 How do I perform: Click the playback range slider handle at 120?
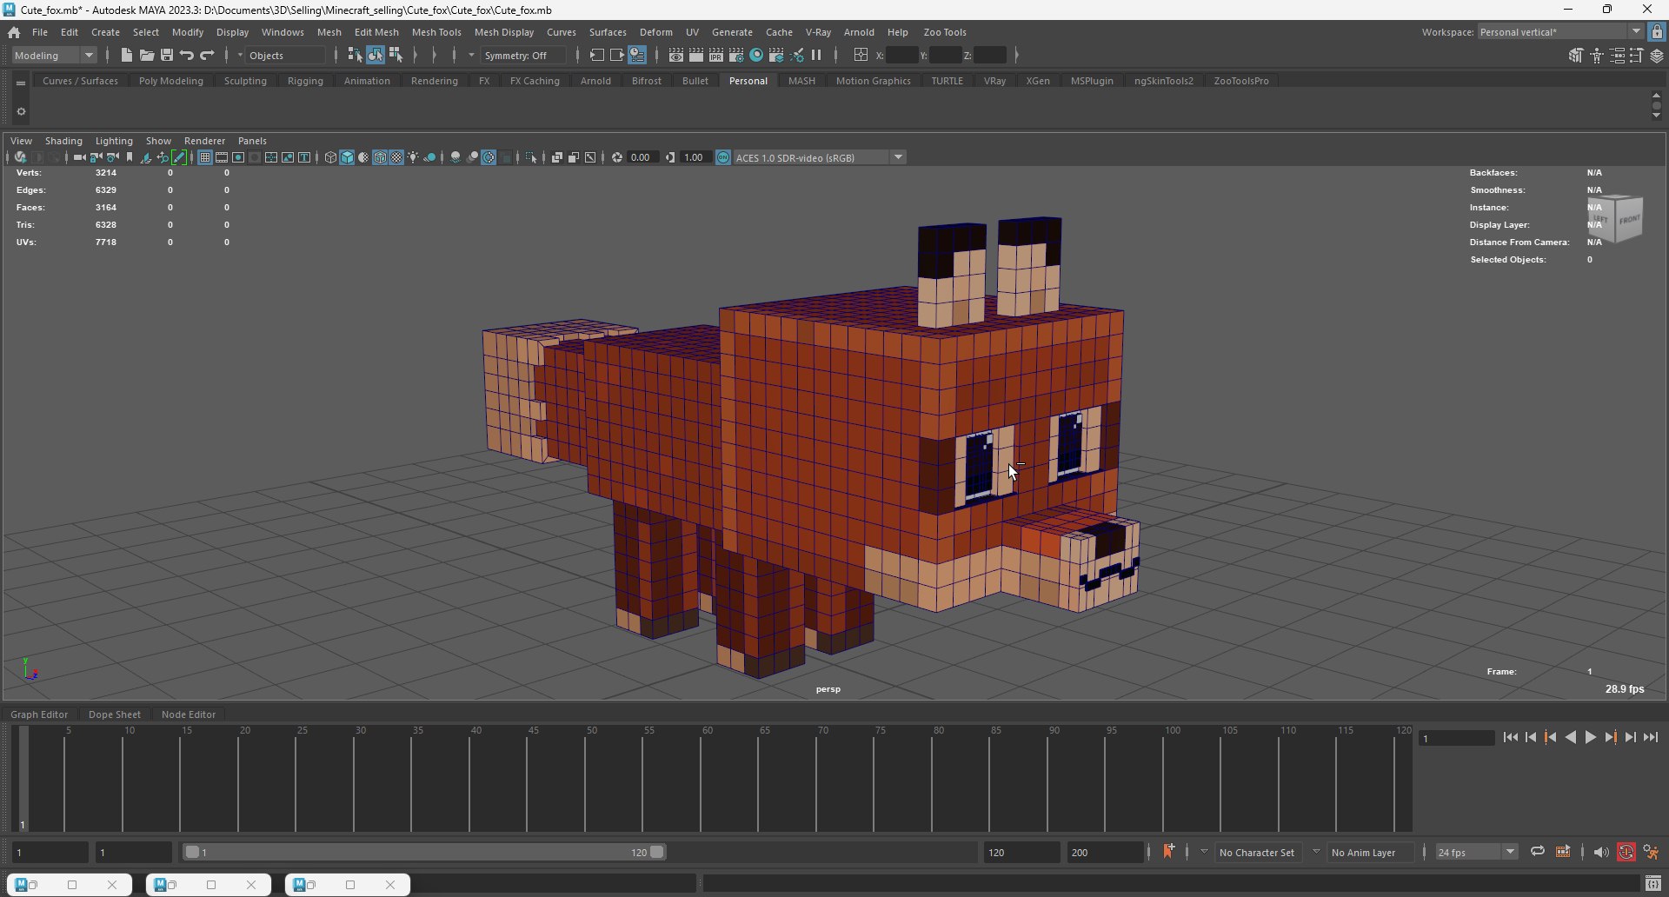point(657,852)
